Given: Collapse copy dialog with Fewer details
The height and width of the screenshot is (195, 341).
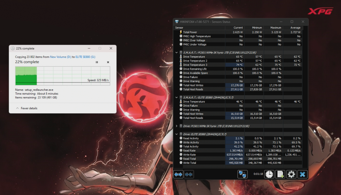Looking at the screenshot, I should [x=27, y=108].
